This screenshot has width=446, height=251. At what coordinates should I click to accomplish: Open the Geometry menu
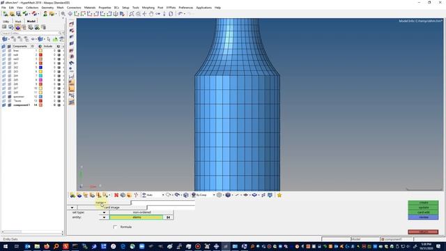pyautogui.click(x=47, y=8)
